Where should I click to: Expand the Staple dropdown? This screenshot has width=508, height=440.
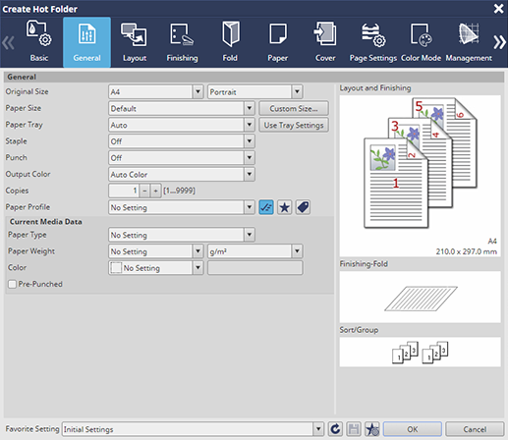tap(182, 141)
